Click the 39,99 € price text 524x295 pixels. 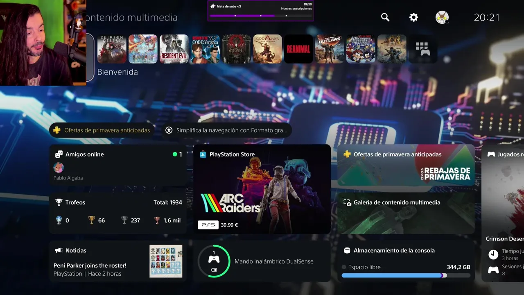tap(229, 225)
